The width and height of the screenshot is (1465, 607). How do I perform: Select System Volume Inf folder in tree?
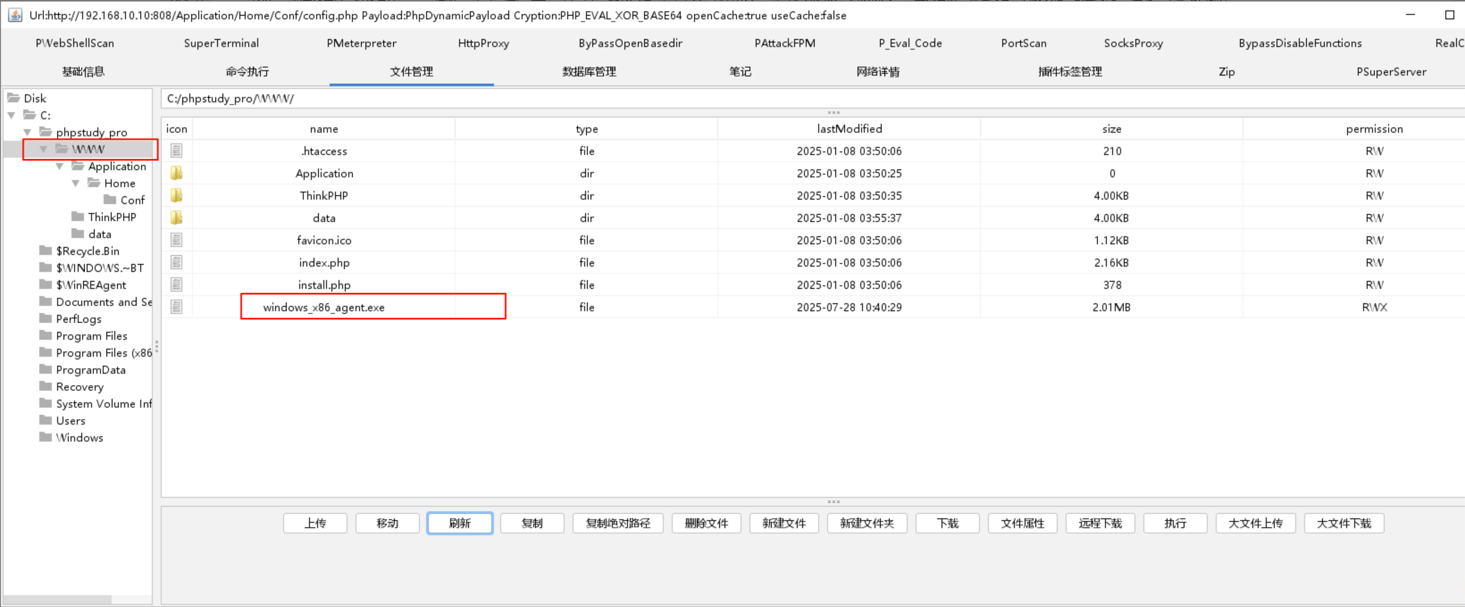(x=104, y=403)
